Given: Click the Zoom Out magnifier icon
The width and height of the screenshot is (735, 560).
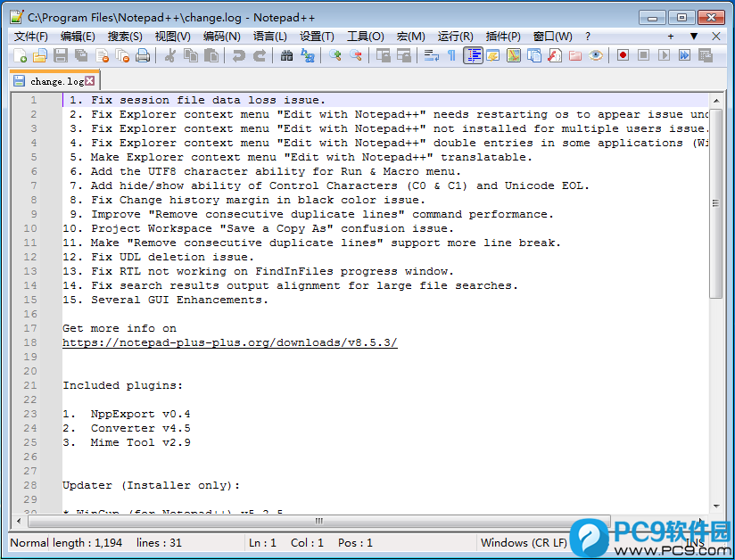Looking at the screenshot, I should pyautogui.click(x=355, y=56).
